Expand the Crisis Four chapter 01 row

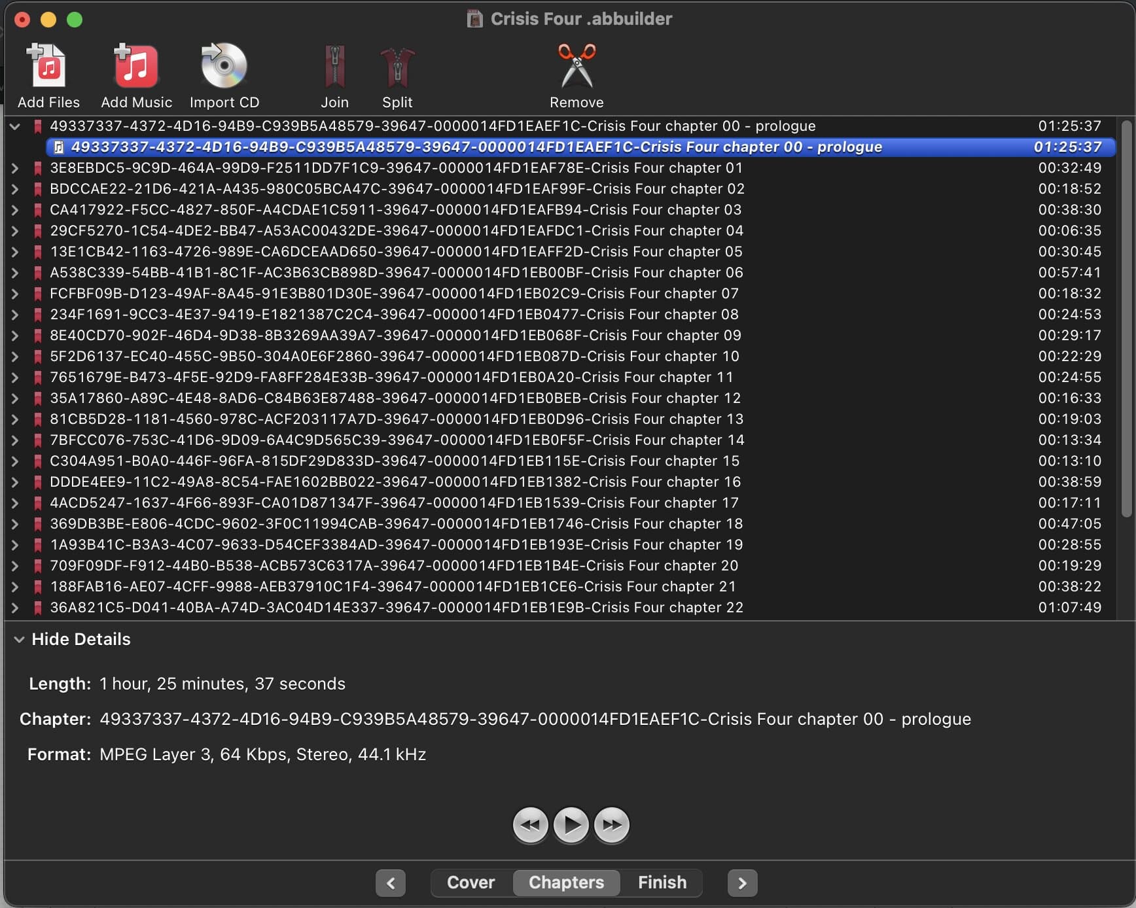point(14,168)
